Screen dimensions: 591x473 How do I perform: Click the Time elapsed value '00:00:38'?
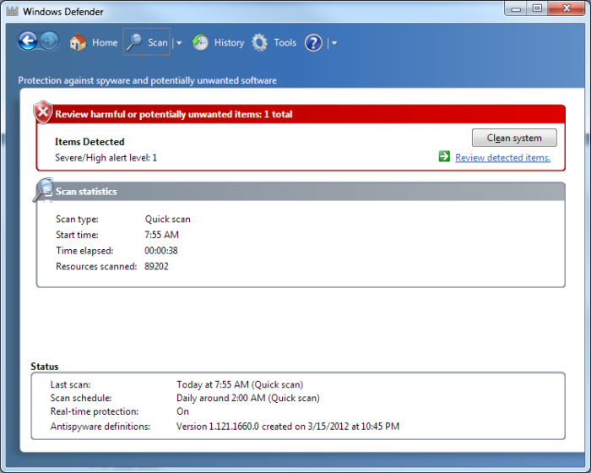[x=161, y=251]
